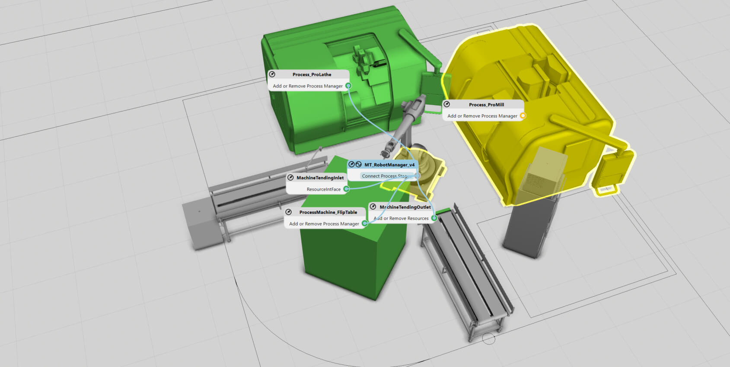Click the wave signal icon on MT_RobotManager_v4

358,164
